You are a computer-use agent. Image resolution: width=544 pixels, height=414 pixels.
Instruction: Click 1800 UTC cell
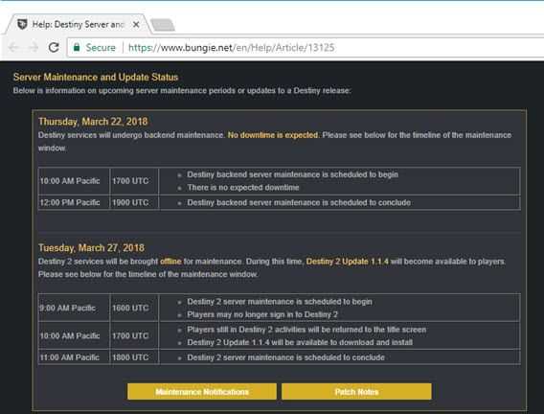[134, 357]
